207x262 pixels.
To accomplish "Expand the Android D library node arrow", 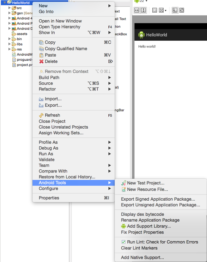I will click(x=9, y=28).
